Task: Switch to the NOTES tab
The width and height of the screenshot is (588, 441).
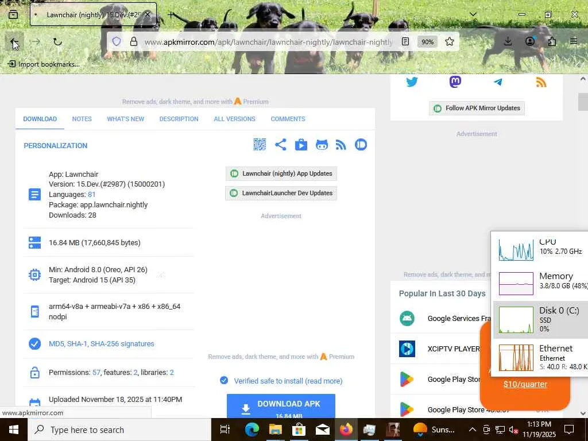Action: [82, 119]
